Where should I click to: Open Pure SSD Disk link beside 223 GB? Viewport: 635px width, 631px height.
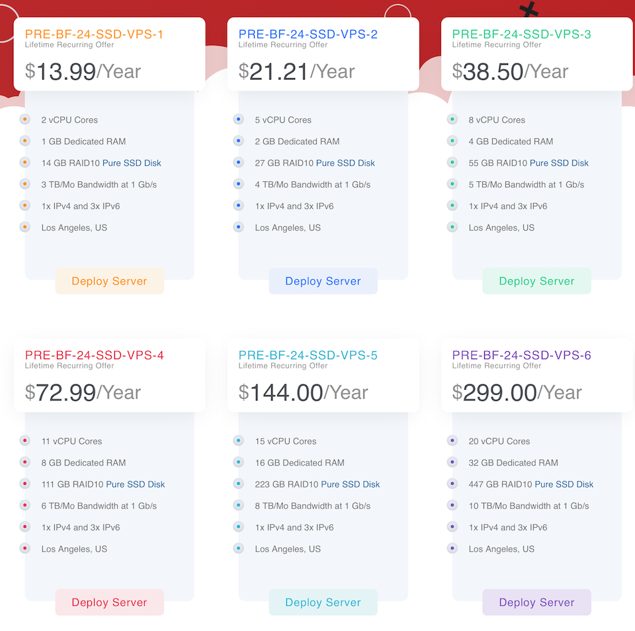coord(351,484)
